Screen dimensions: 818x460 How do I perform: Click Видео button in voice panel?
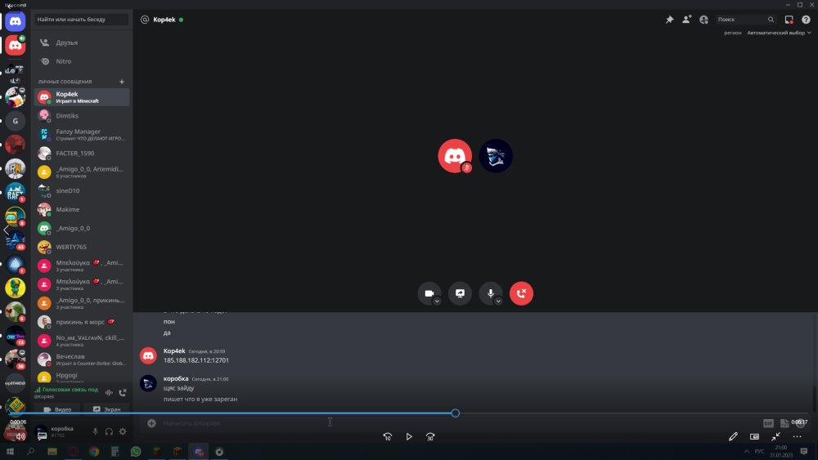point(57,409)
